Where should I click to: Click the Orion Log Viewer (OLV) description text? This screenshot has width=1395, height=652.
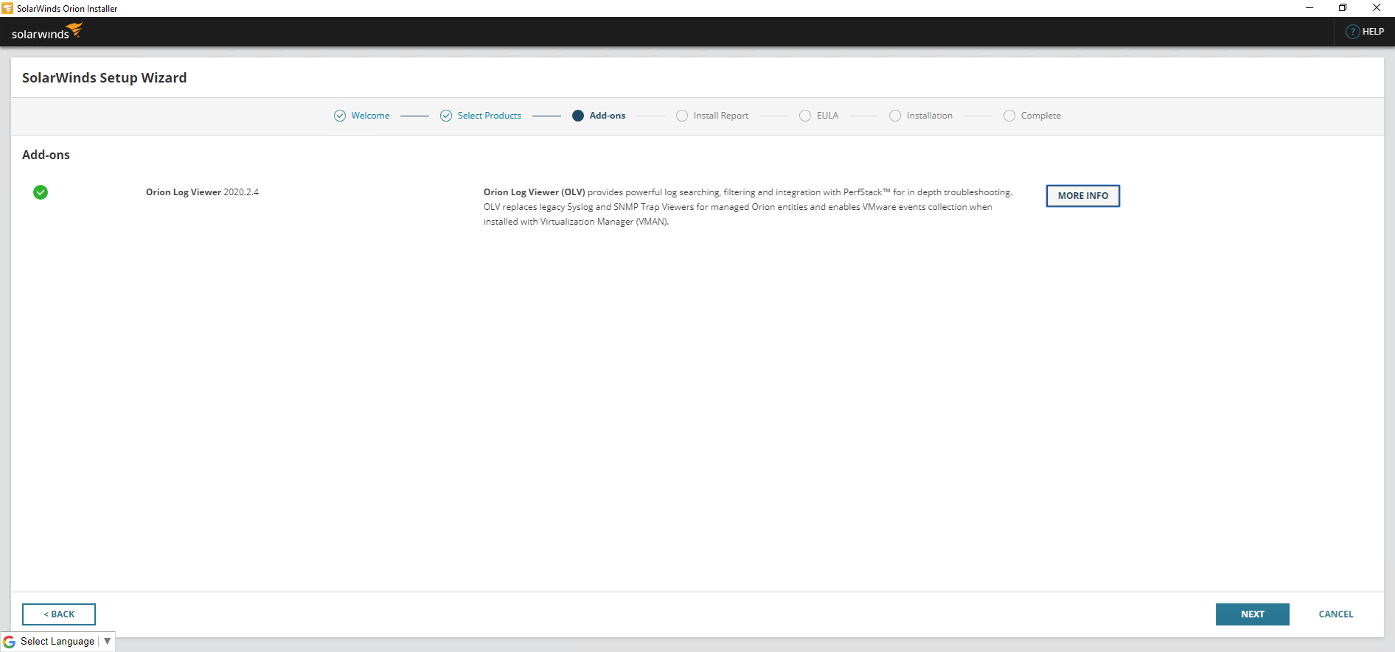click(748, 207)
